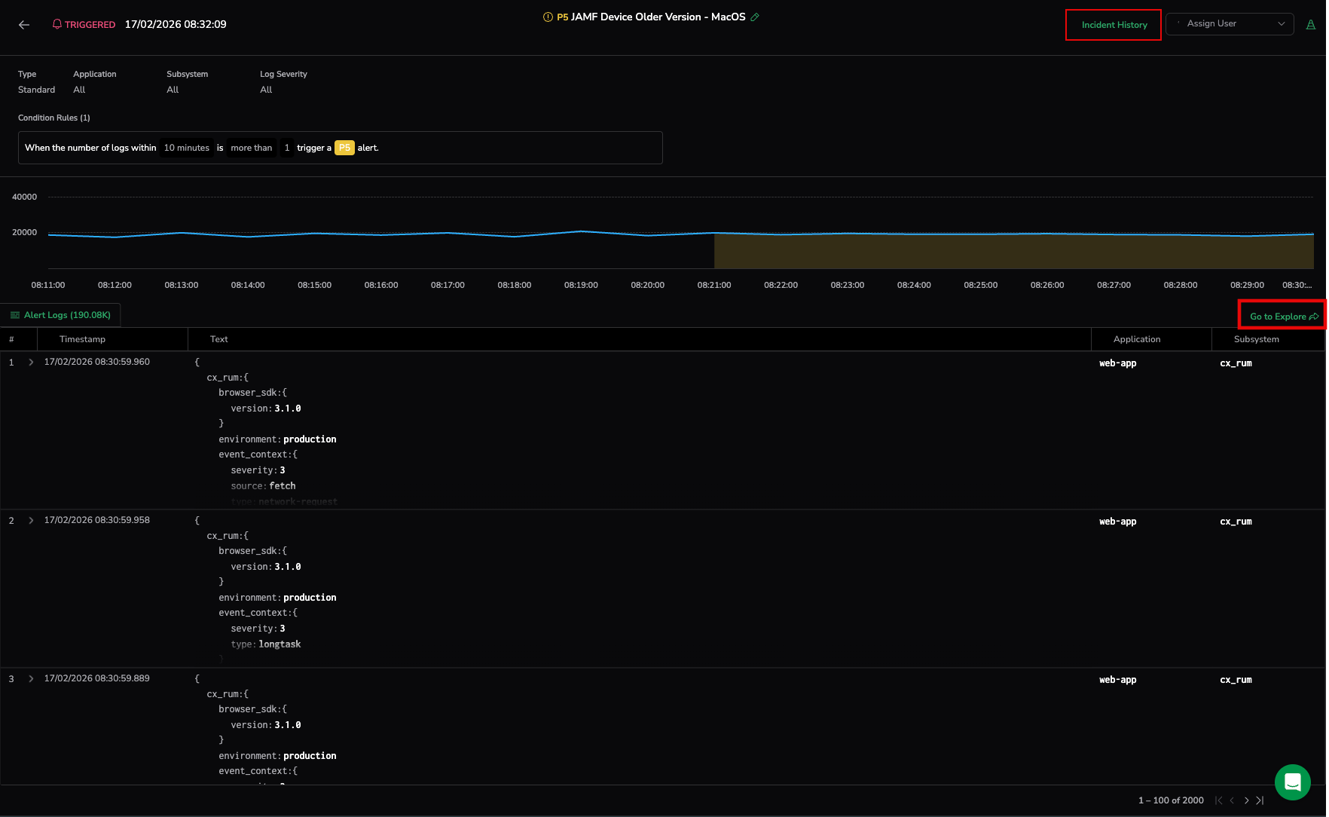This screenshot has width=1329, height=817.
Task: Click the triggered bell icon
Action: 57,24
